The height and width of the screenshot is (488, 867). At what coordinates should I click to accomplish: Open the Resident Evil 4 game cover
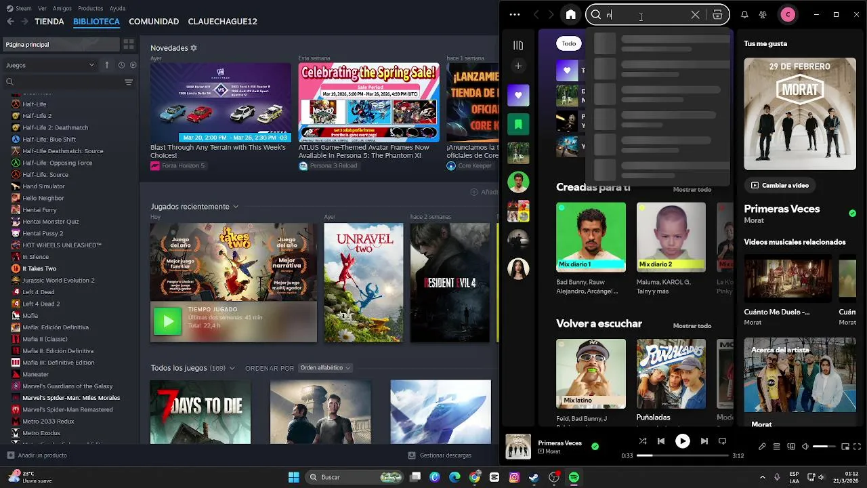coord(450,283)
